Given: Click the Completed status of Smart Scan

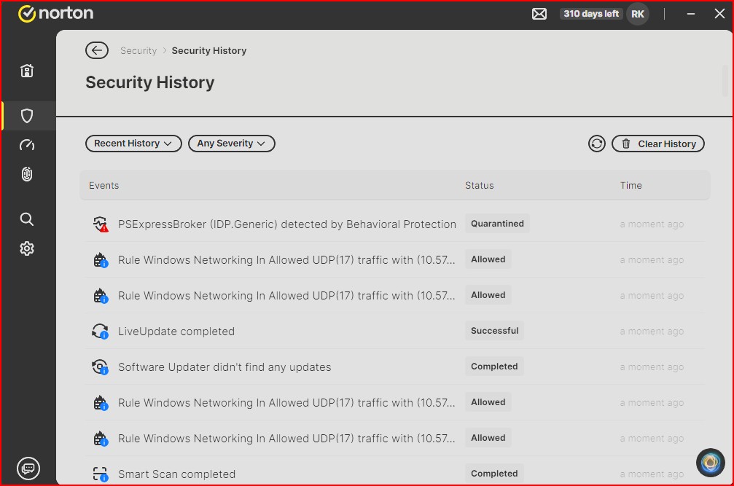Looking at the screenshot, I should tap(494, 474).
